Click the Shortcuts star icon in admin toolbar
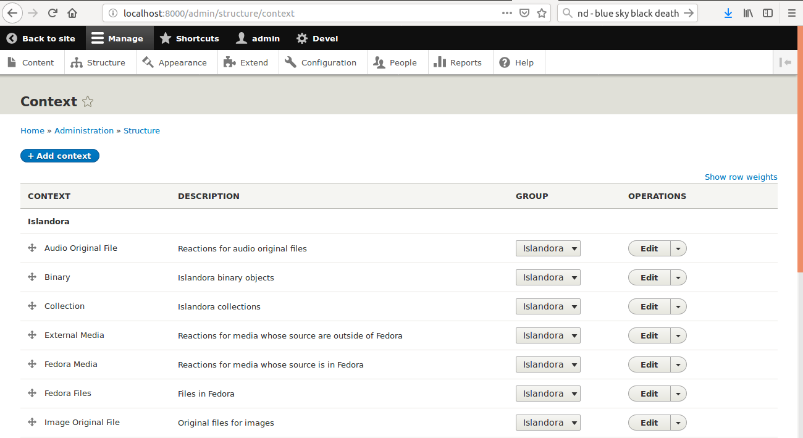Image resolution: width=803 pixels, height=438 pixels. point(165,38)
